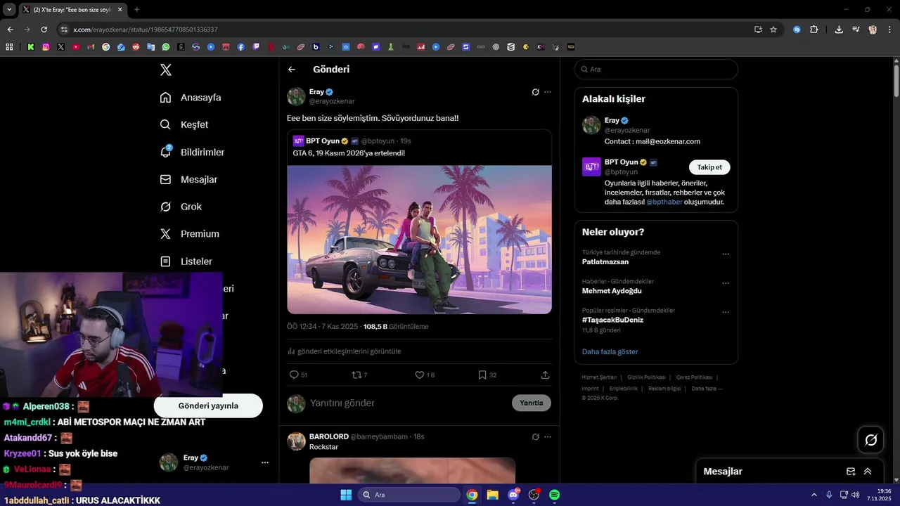Click Gönderi yayınla button

(208, 406)
